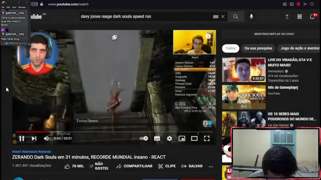Open Window menu in chat window

22,7
